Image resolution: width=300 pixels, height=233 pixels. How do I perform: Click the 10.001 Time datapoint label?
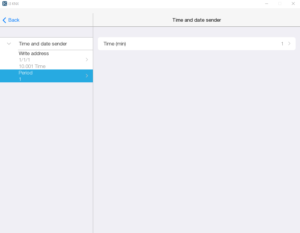pos(32,66)
